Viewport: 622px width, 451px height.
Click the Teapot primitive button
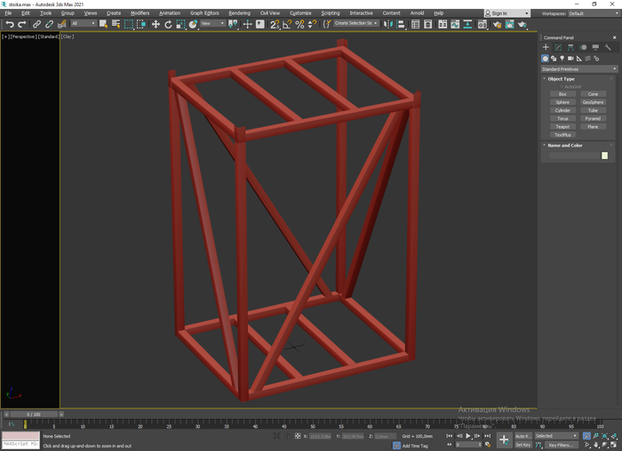[562, 127]
